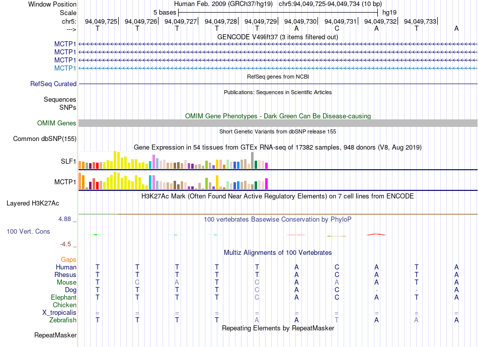Select the Rhesus alignment row label
Image resolution: width=478 pixels, height=347 pixels.
coord(65,274)
